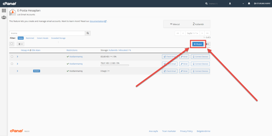The height and width of the screenshot is (136, 272).
Task: Click the notifications bell icon
Action: [x=249, y=3]
